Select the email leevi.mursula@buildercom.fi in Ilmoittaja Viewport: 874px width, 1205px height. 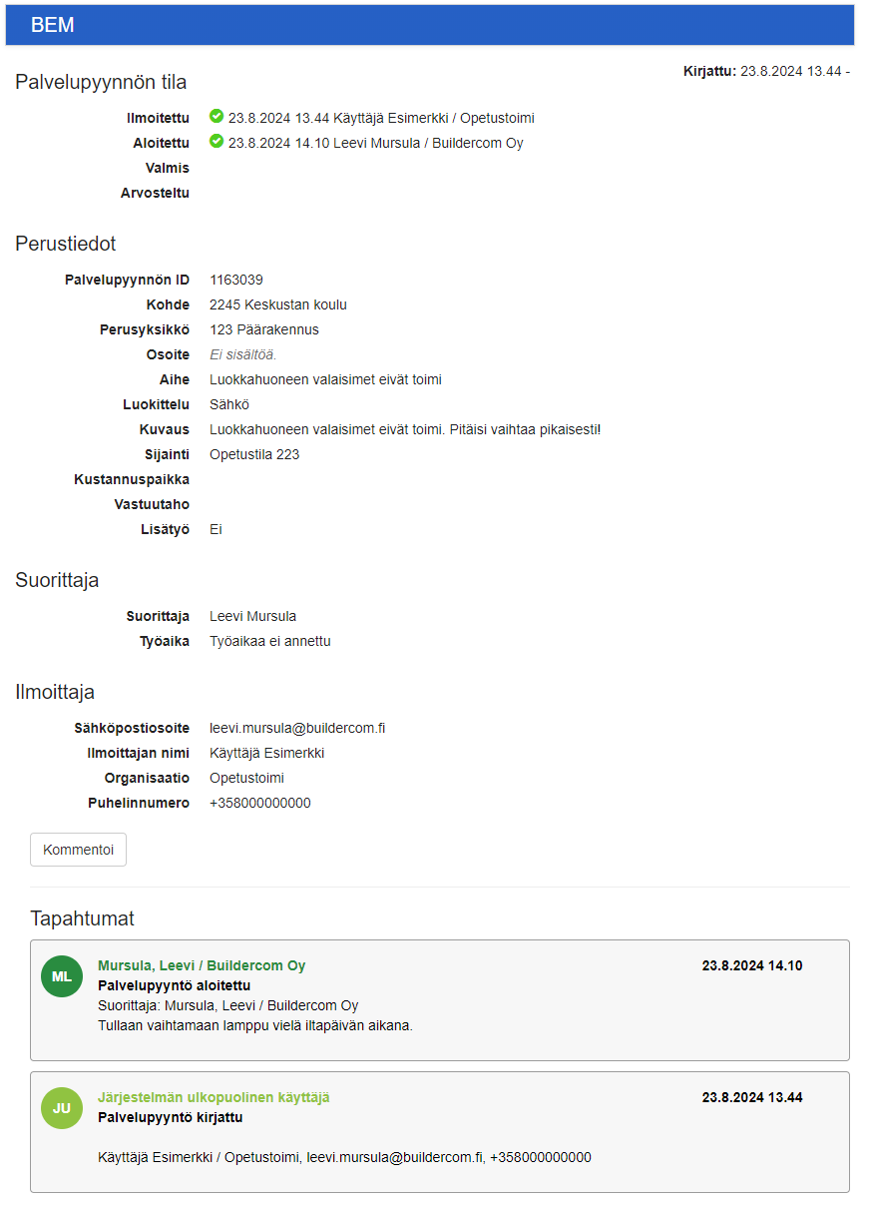point(297,728)
